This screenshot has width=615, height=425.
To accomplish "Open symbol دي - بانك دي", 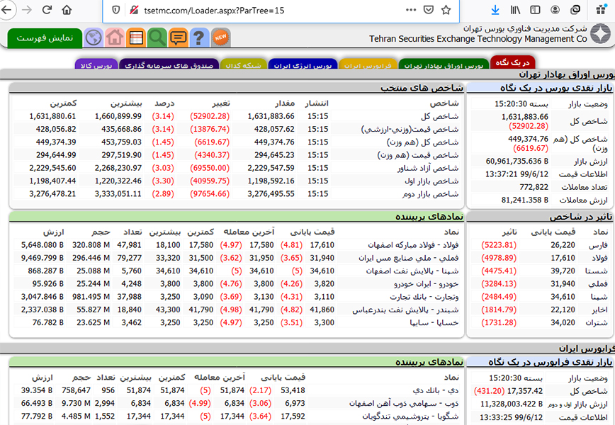I will 436,390.
